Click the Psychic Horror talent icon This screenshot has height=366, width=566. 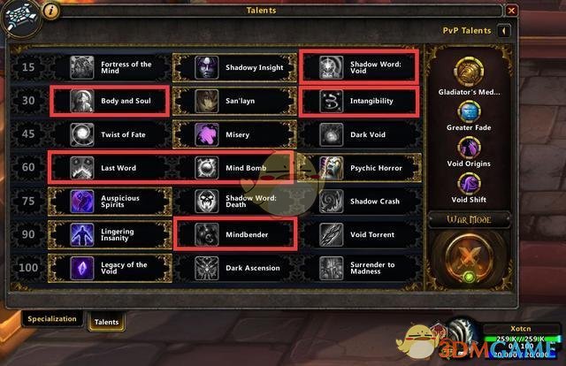tap(331, 168)
